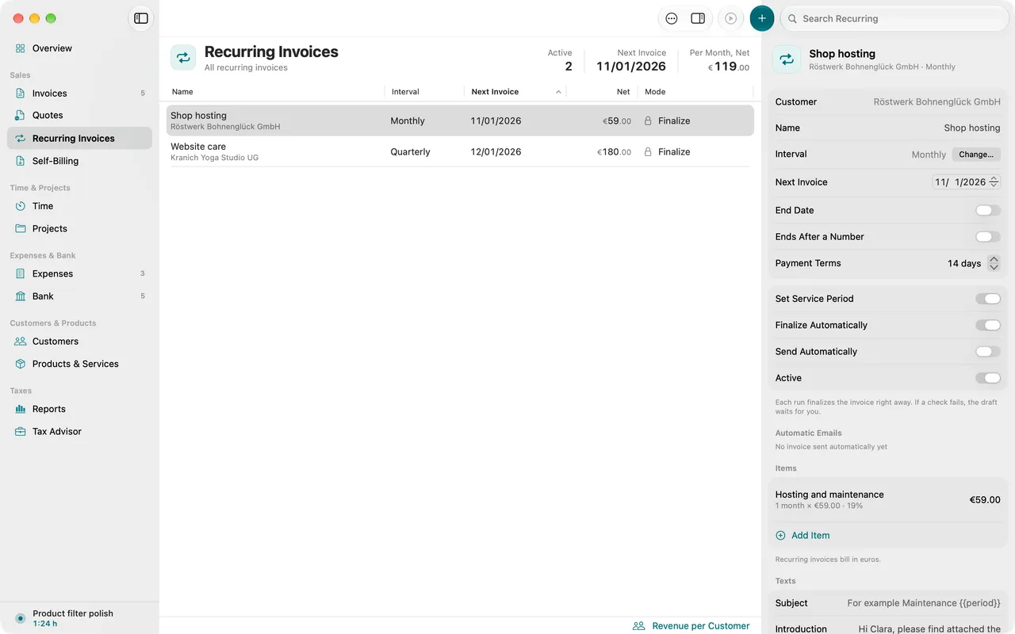The image size is (1015, 634).
Task: Click the Reports bar chart icon
Action: pos(21,410)
